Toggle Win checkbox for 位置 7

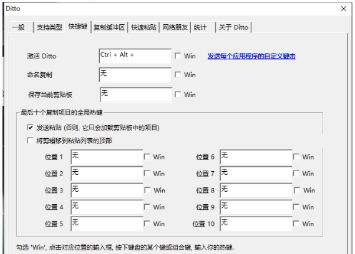click(296, 173)
